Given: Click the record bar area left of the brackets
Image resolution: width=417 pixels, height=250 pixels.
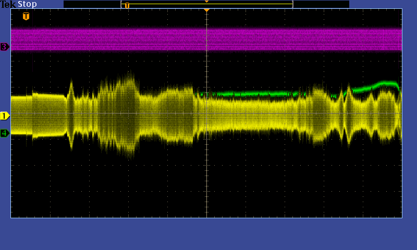Looking at the screenshot, I should tap(91, 4).
